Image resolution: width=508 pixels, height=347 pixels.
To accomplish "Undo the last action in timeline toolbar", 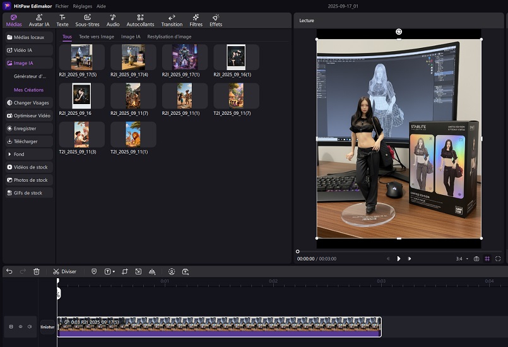I will pos(9,271).
